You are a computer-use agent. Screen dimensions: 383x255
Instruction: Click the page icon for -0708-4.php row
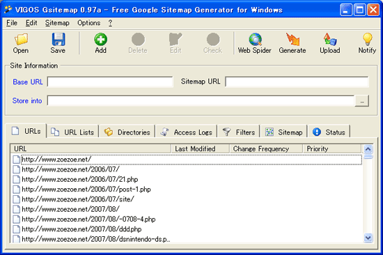coord(17,219)
